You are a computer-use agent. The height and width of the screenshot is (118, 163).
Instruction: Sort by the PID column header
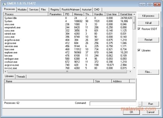(68, 14)
